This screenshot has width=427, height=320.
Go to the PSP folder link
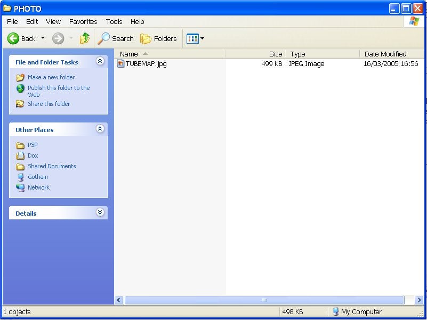[33, 145]
